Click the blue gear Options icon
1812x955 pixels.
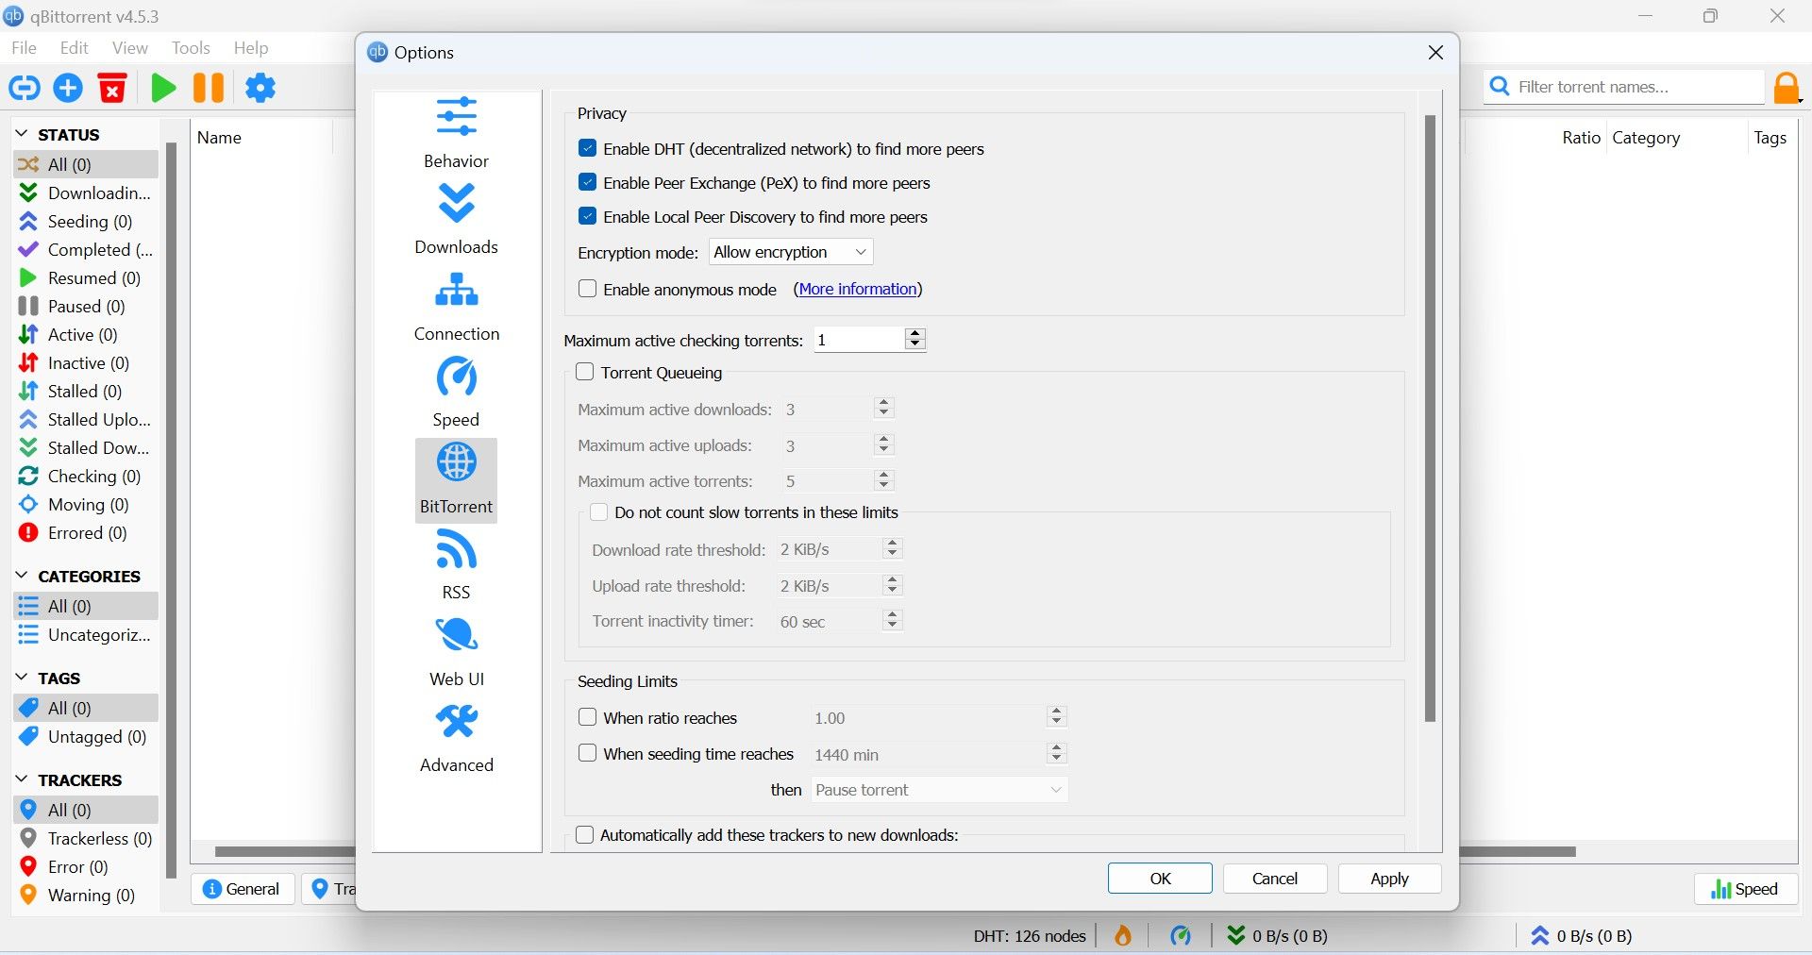(260, 88)
